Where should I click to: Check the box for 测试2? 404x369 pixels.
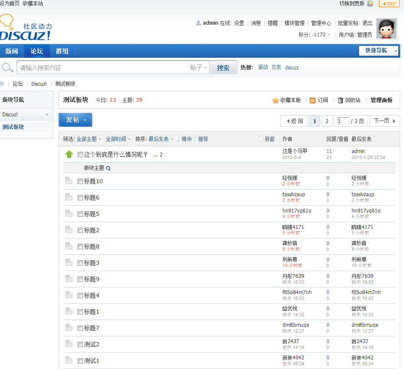click(80, 345)
